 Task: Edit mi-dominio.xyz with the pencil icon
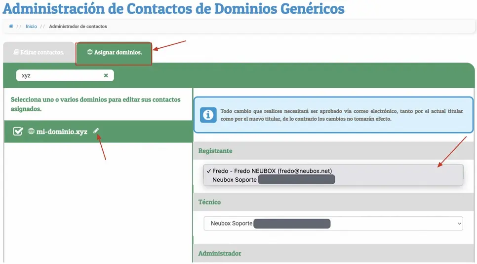coord(96,131)
